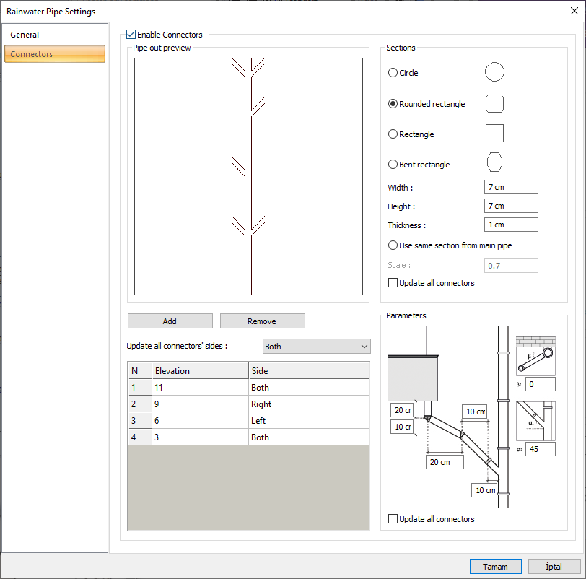The image size is (586, 579).
Task: Uncheck Enable Connectors checkbox
Action: coord(131,35)
